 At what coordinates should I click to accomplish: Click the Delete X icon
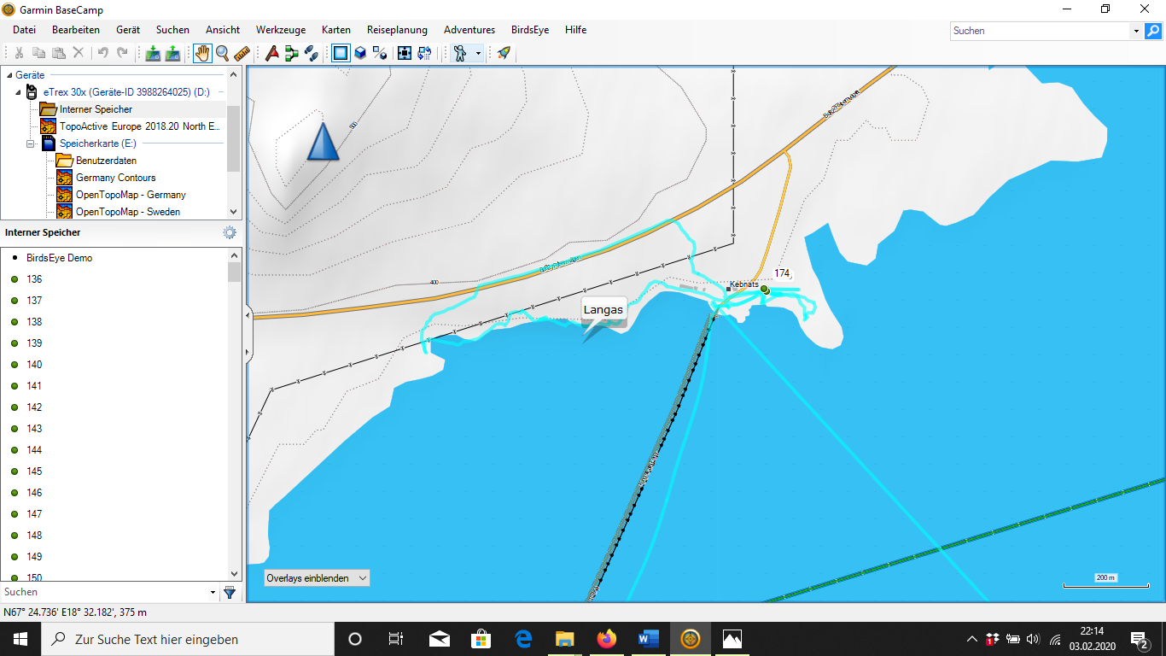tap(79, 53)
